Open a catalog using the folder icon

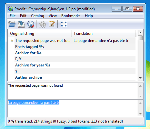[x=12, y=24]
